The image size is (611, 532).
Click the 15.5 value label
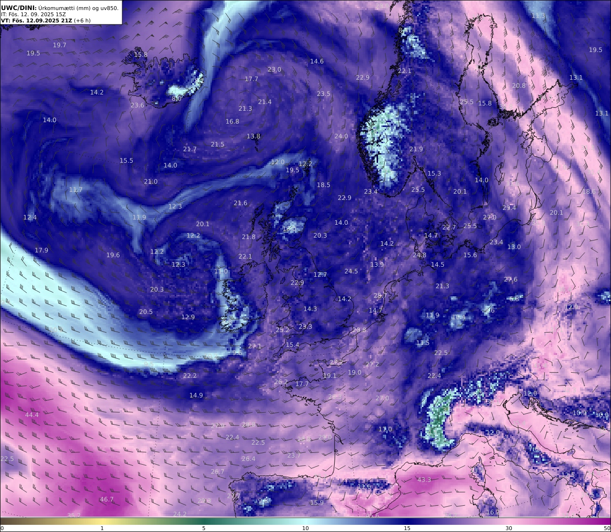(126, 160)
